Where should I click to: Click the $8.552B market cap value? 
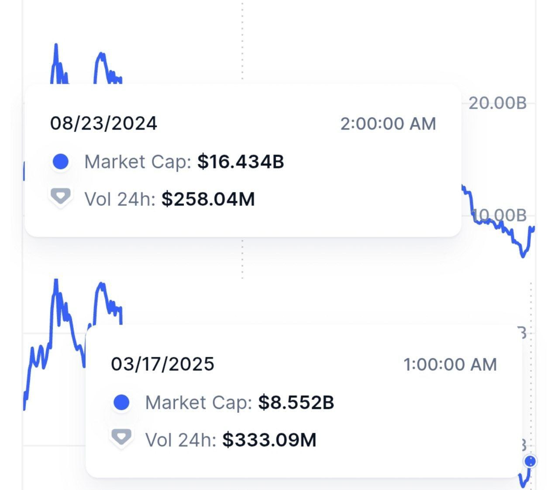pyautogui.click(x=296, y=402)
